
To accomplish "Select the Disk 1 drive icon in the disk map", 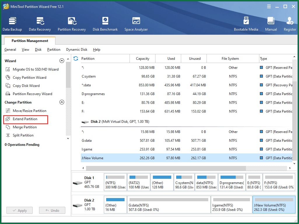I will [77, 183].
